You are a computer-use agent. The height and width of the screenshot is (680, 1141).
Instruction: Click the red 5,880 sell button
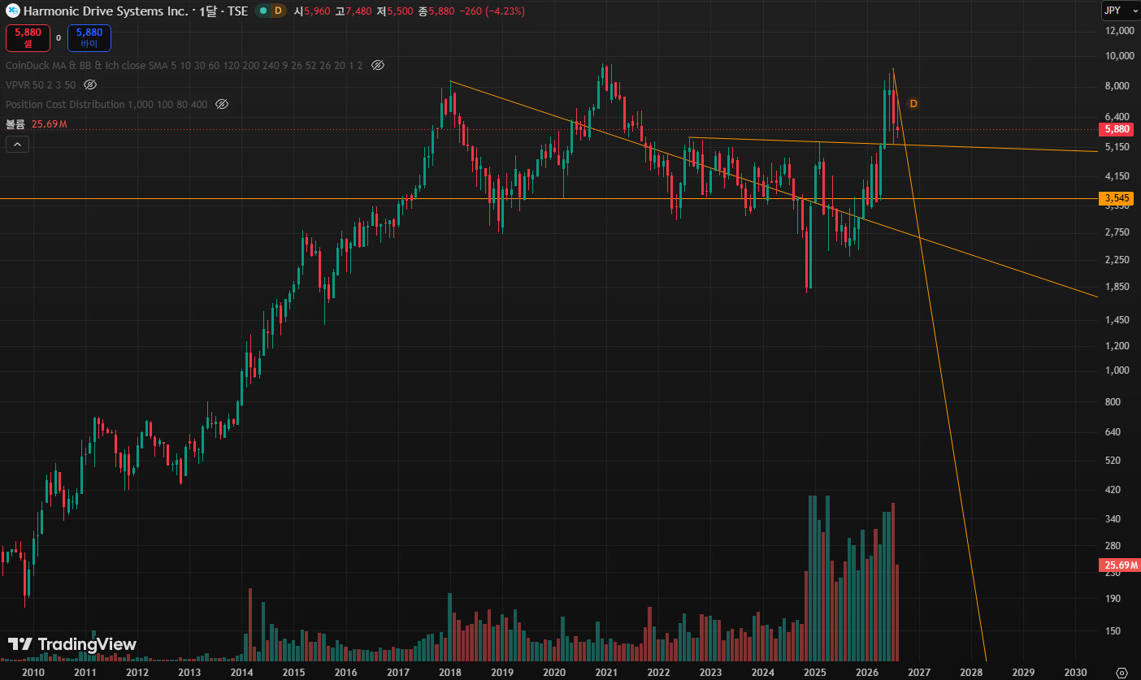[28, 37]
